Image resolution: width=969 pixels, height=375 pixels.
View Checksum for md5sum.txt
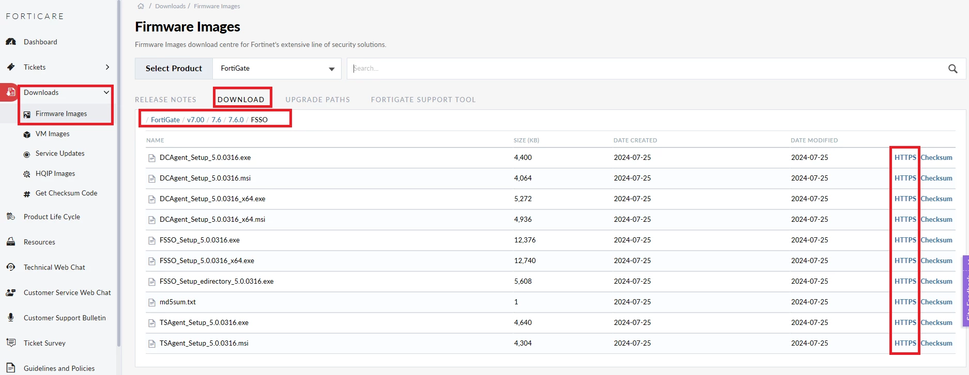tap(936, 302)
